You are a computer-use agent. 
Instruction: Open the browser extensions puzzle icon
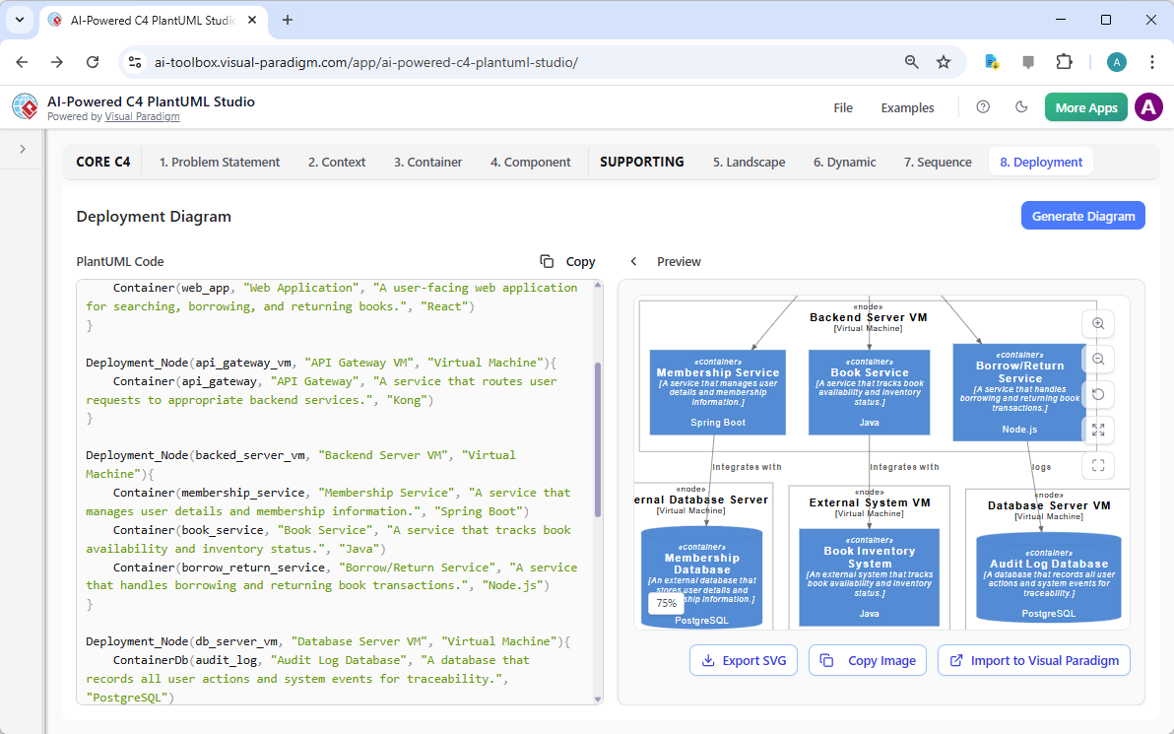pos(1064,61)
